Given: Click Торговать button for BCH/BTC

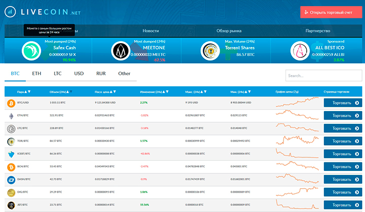Looking at the screenshot, I should pos(343,167).
